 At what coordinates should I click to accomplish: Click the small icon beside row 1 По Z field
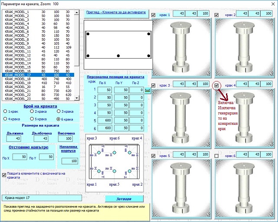tap(147, 90)
